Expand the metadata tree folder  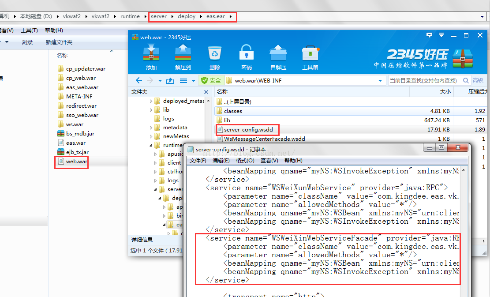pyautogui.click(x=151, y=128)
